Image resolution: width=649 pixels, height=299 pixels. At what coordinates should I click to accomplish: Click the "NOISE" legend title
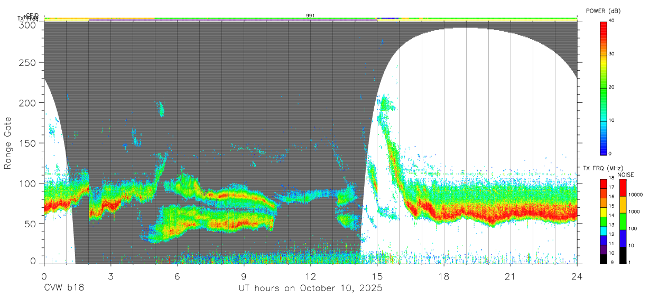pyautogui.click(x=626, y=175)
